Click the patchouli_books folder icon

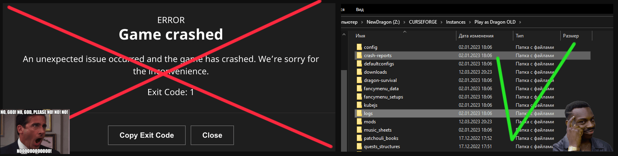359,138
